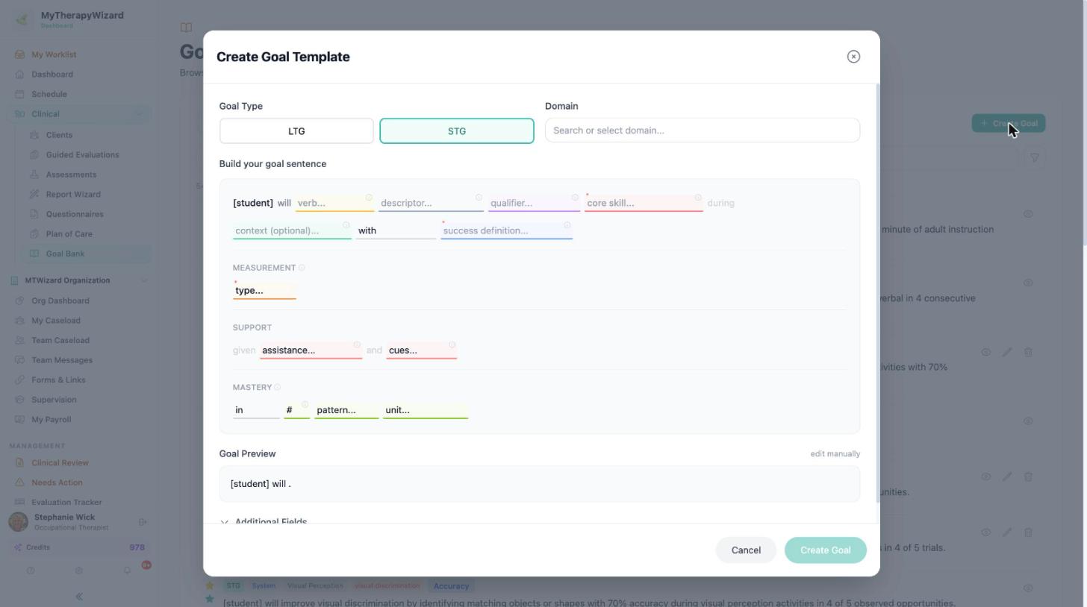Click the Assessments icon in sidebar
The height and width of the screenshot is (607, 1087).
point(34,174)
